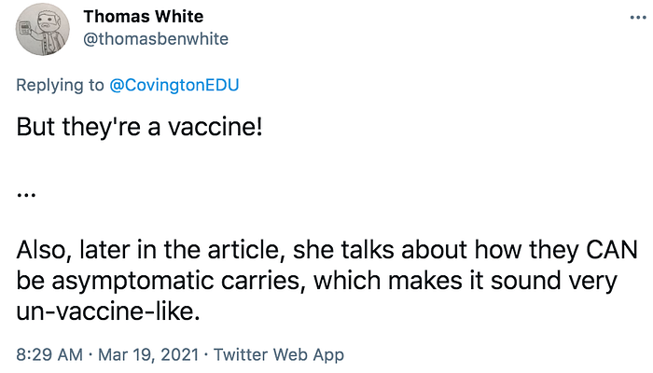Screen dimensions: 653x373
Task: Click the word "article" in the tweet
Action: coord(243,250)
